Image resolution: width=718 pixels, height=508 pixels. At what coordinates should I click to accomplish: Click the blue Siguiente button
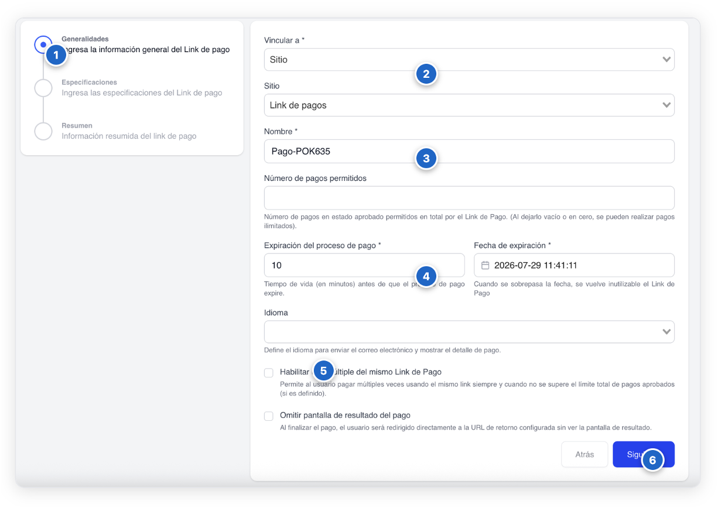(x=644, y=454)
